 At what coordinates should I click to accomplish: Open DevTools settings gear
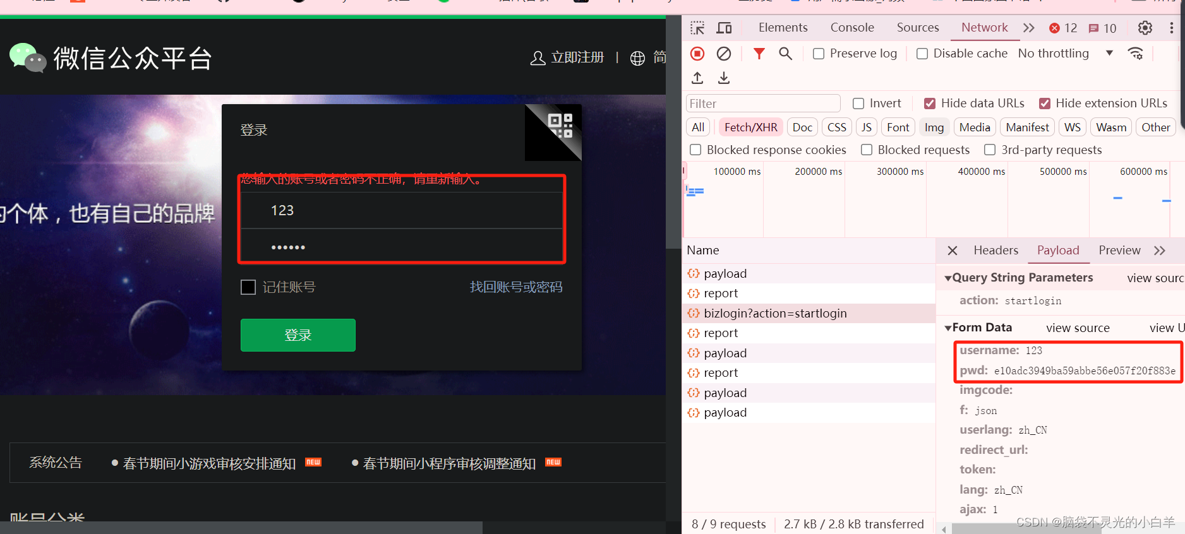coord(1145,28)
